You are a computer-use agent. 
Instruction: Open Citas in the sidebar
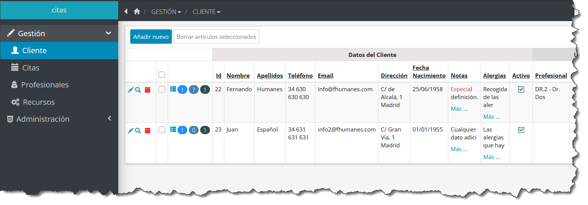(x=31, y=68)
